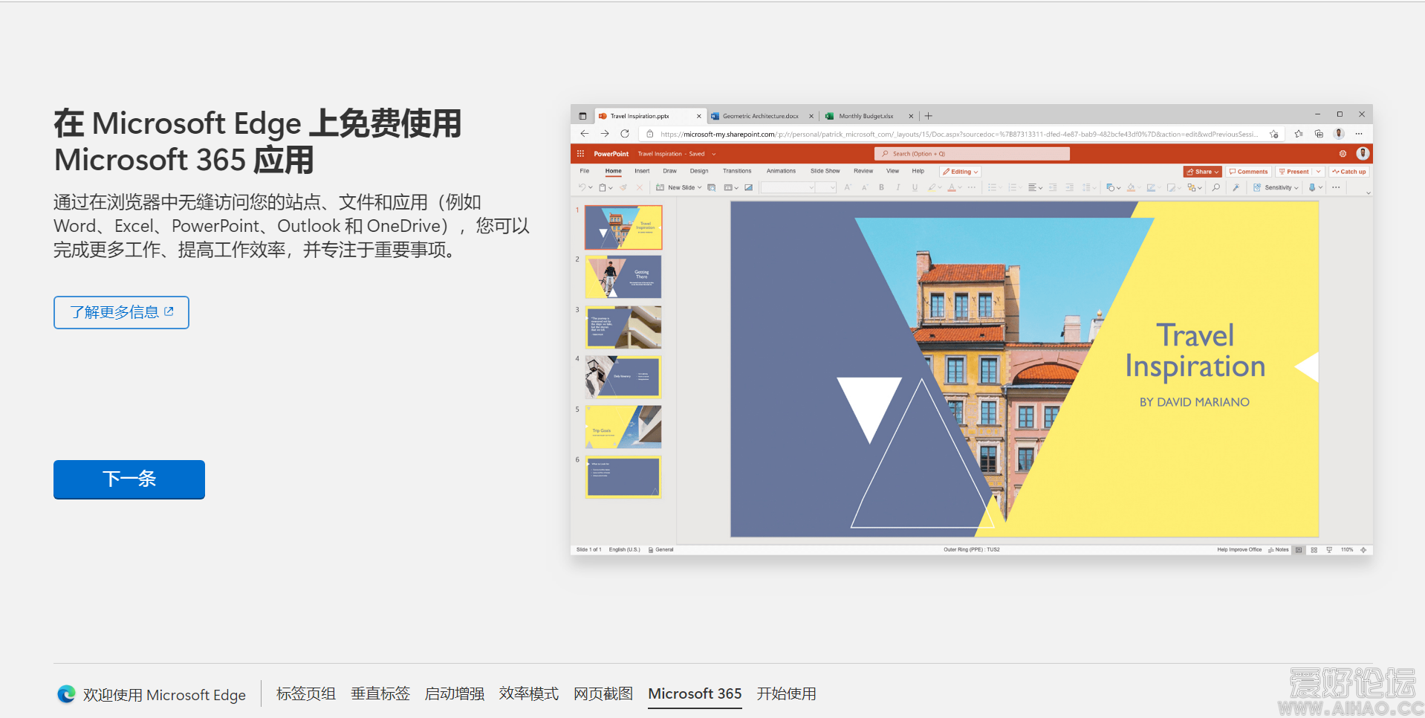Click the Present button

pos(1293,172)
